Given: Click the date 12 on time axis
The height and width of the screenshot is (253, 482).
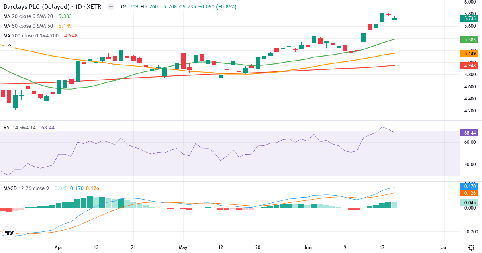Looking at the screenshot, I should click(x=220, y=247).
